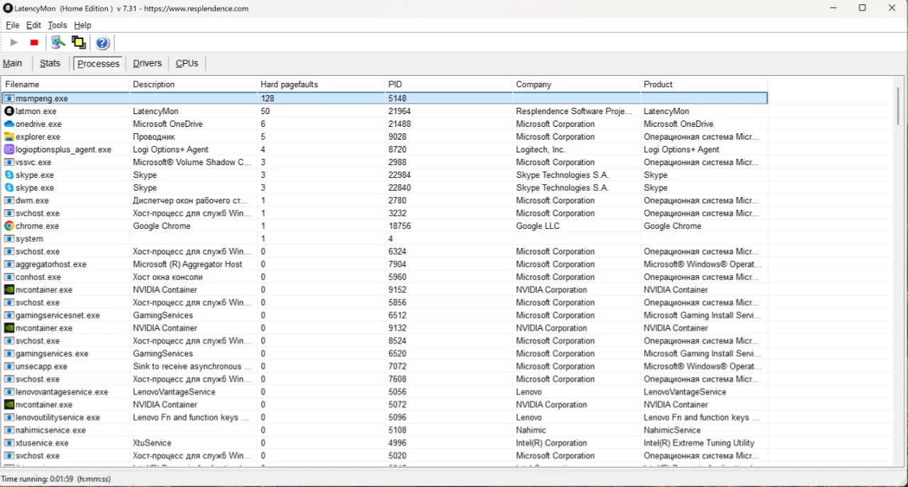Click the Microsoft (R) Aggregator Host description
Image resolution: width=908 pixels, height=487 pixels.
click(x=187, y=264)
